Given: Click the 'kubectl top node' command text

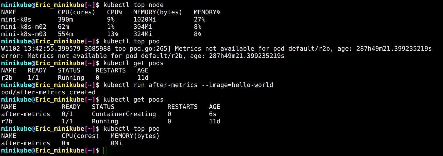Looking at the screenshot, I should [133, 5].
